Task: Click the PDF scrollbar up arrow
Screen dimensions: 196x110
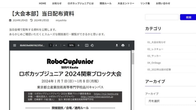Action: click(133, 52)
